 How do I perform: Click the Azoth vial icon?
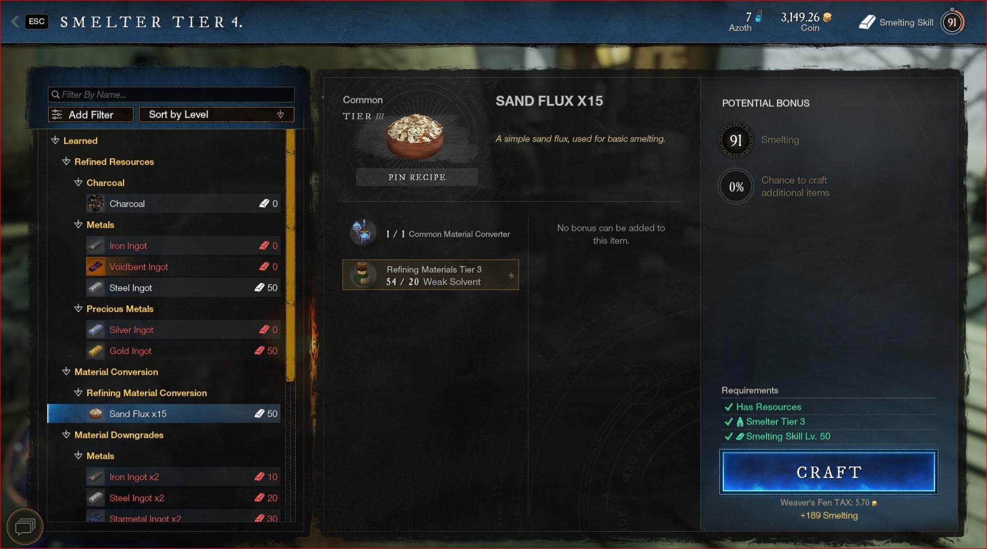pyautogui.click(x=759, y=17)
